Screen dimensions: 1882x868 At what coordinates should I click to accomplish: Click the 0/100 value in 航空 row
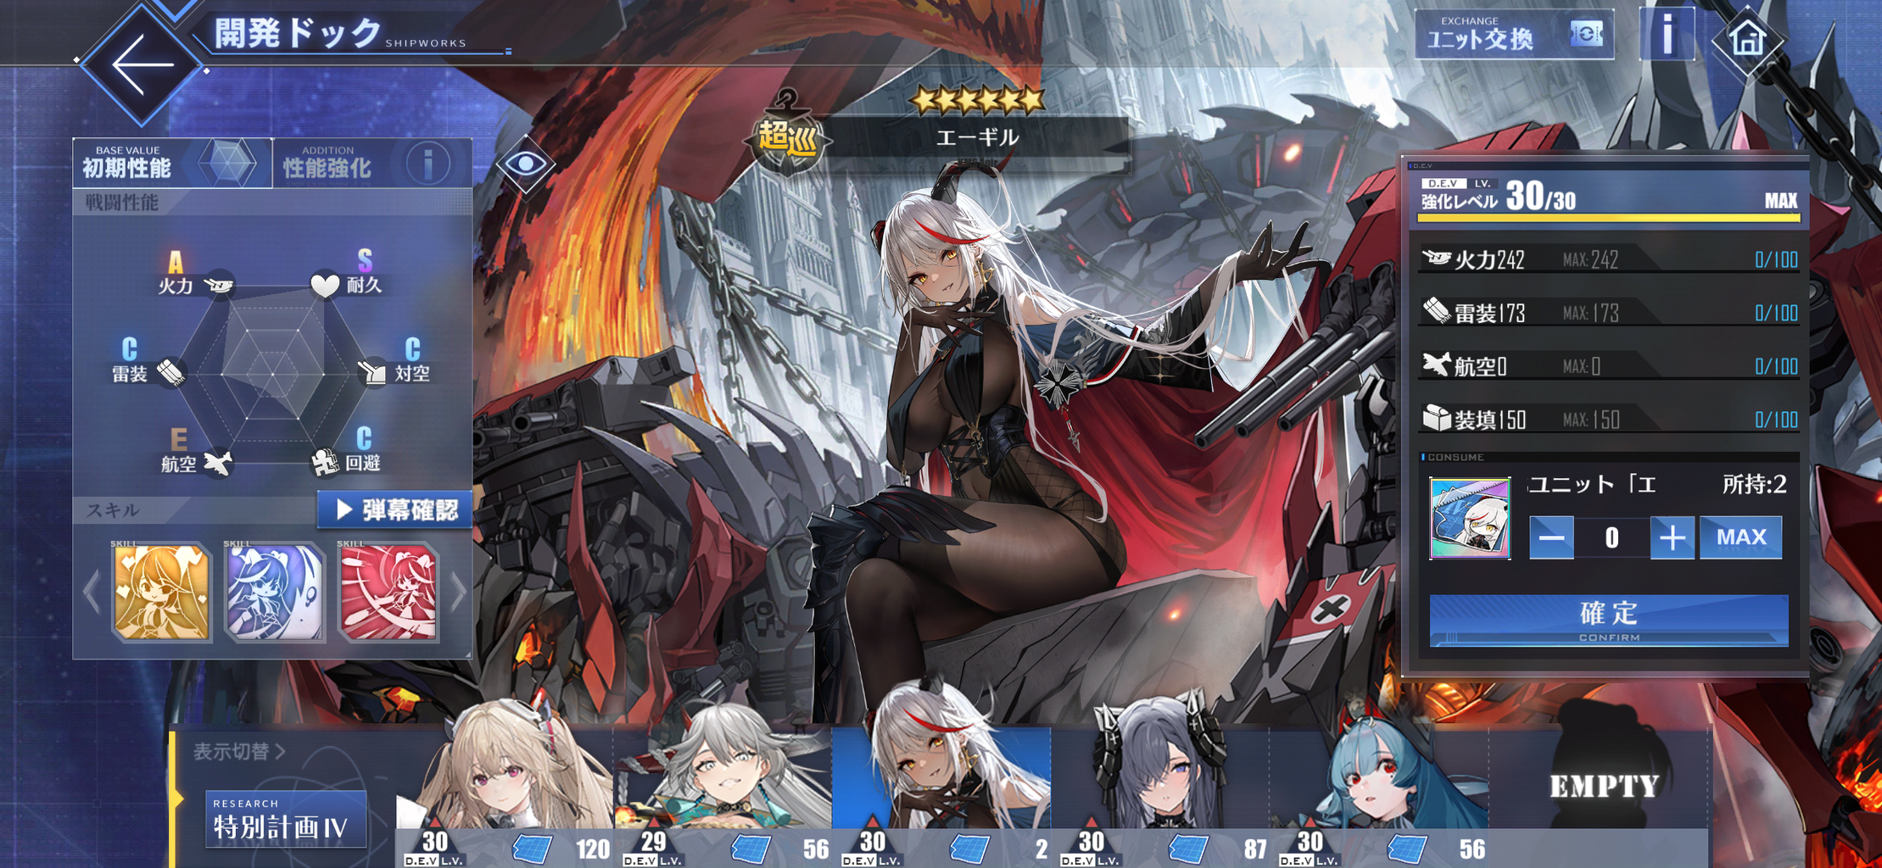(1776, 366)
